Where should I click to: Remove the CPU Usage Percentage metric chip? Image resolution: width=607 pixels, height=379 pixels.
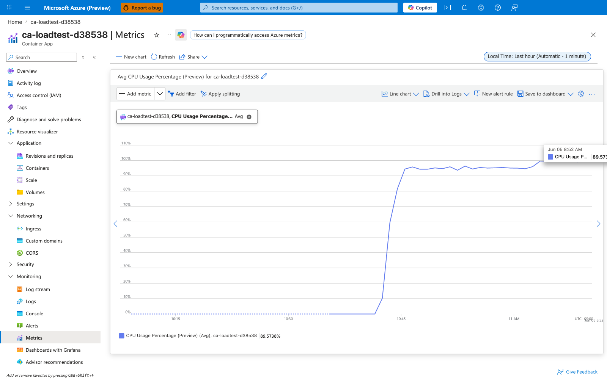click(249, 117)
